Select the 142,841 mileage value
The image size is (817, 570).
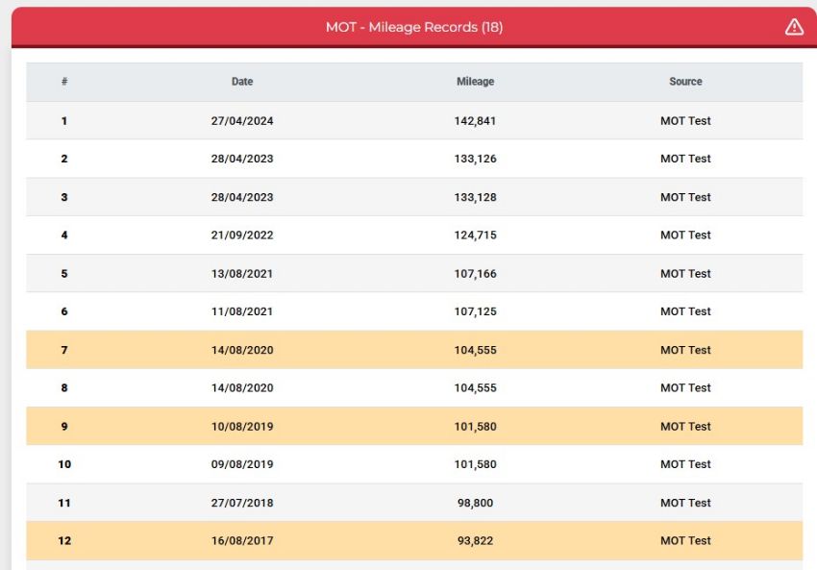tap(475, 121)
